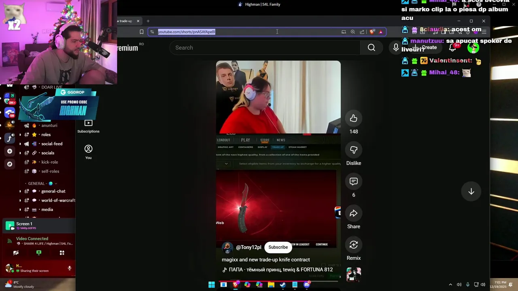
Task: Open Discord activities button
Action: pyautogui.click(x=62, y=253)
